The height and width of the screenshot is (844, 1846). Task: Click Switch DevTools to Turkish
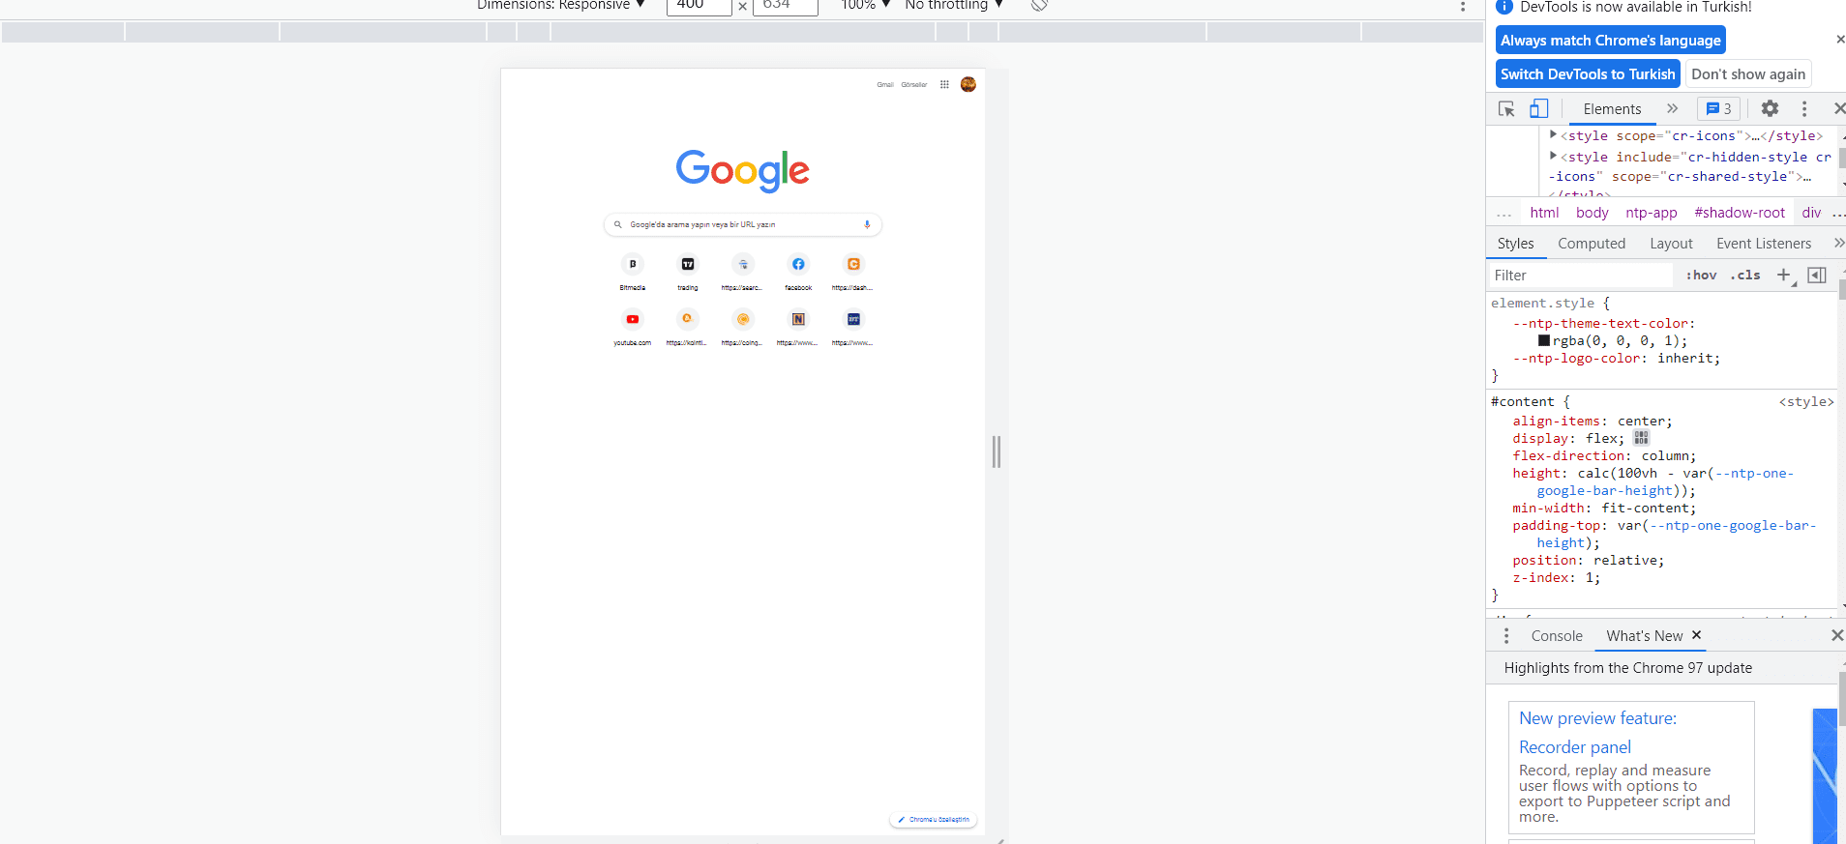(1588, 74)
